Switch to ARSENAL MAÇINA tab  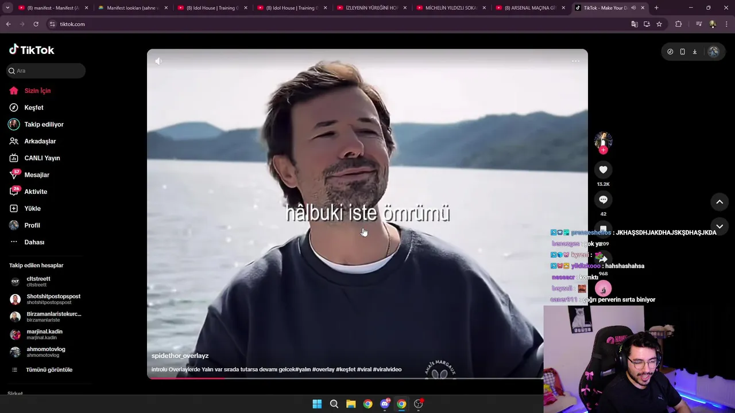(x=529, y=8)
